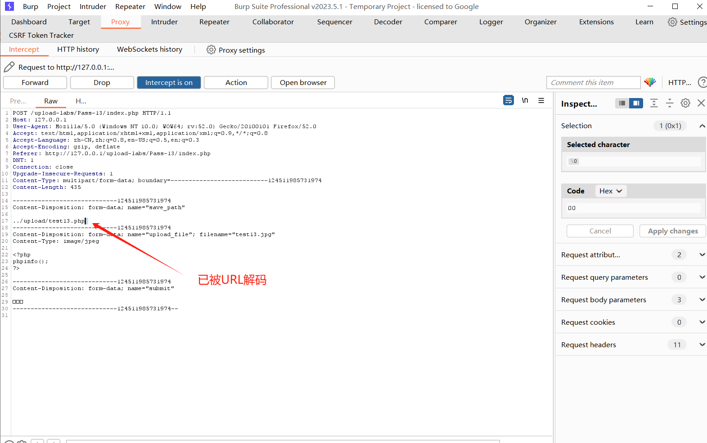Click Open browser button
This screenshot has width=707, height=443.
303,83
